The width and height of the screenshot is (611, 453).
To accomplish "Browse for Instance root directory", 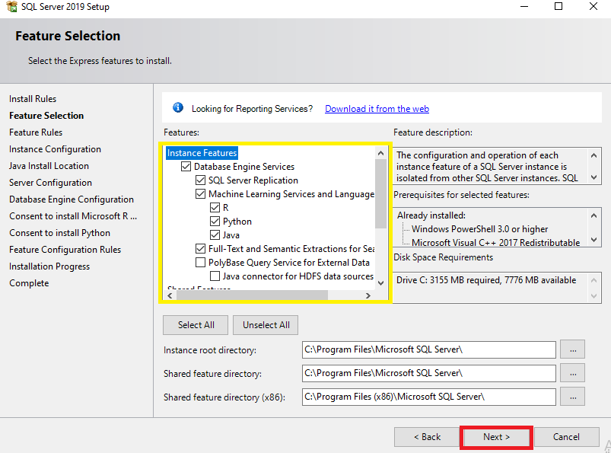I will coord(572,349).
